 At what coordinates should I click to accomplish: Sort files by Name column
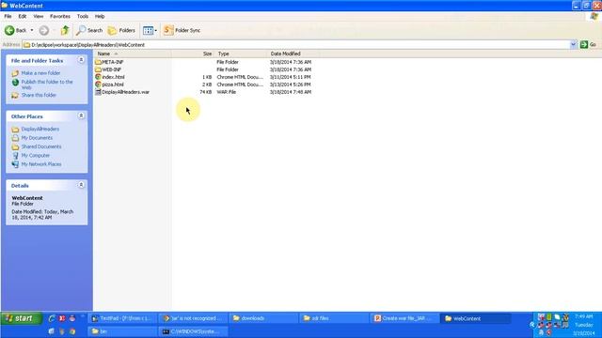click(x=133, y=54)
